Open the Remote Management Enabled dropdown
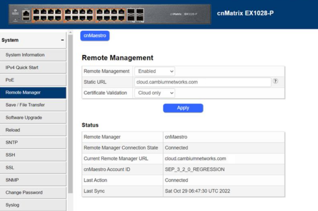This screenshot has width=318, height=211. pos(155,71)
